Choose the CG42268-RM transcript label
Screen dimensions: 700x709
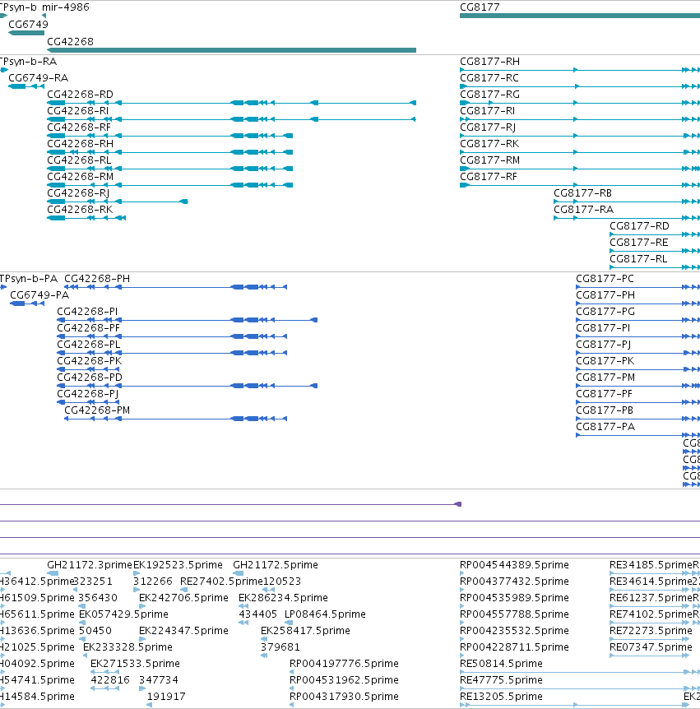point(80,177)
